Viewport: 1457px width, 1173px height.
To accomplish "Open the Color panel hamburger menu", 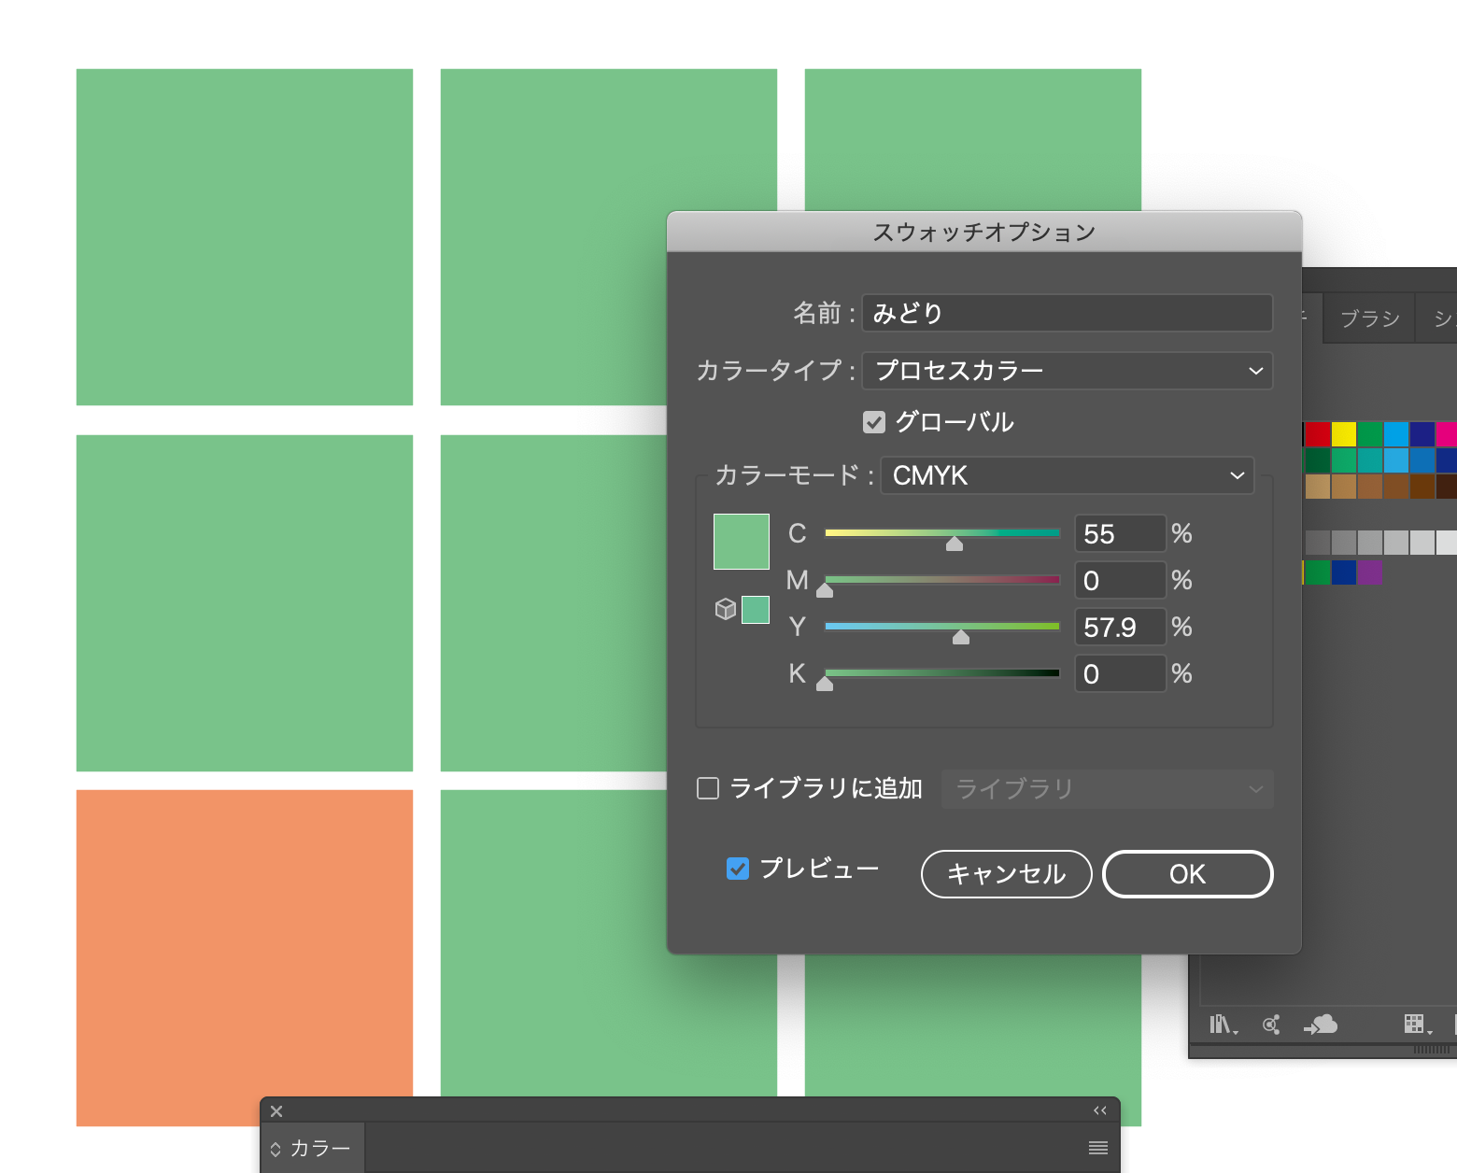I will (x=1098, y=1148).
